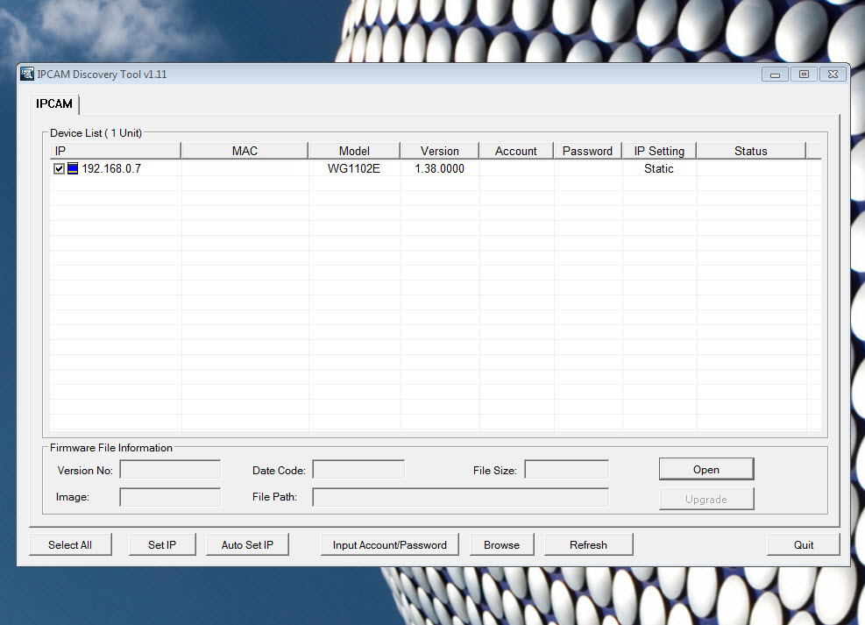Click the 1.38.0000 version cell
This screenshot has height=625, width=865.
point(440,168)
